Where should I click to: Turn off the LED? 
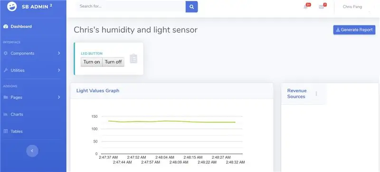point(113,62)
